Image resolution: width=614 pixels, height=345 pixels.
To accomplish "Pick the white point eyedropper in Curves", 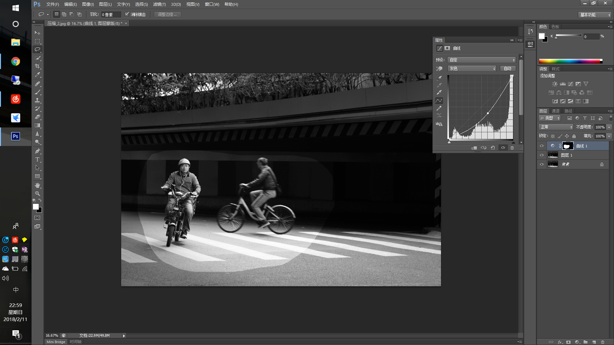I will pyautogui.click(x=439, y=93).
